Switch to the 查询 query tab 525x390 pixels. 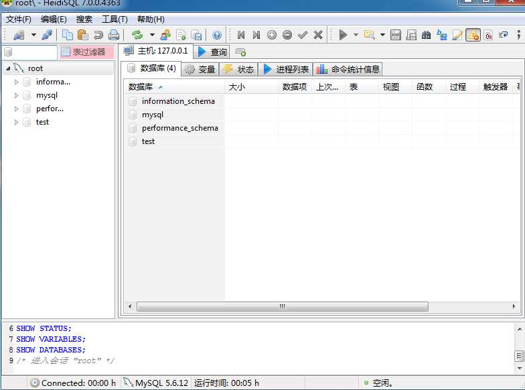pyautogui.click(x=212, y=52)
